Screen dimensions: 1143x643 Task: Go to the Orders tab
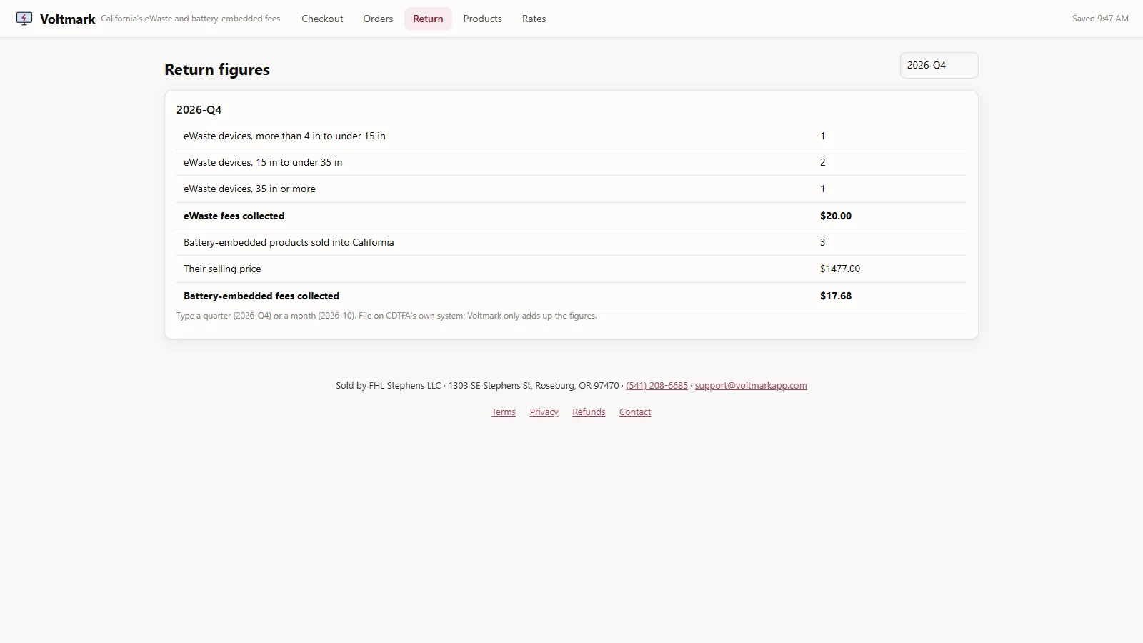point(378,19)
